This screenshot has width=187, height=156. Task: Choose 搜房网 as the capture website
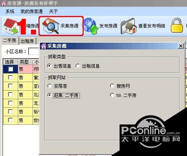click(x=112, y=86)
